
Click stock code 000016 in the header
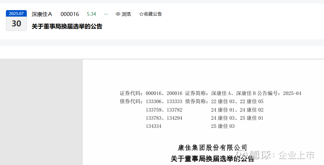click(70, 14)
